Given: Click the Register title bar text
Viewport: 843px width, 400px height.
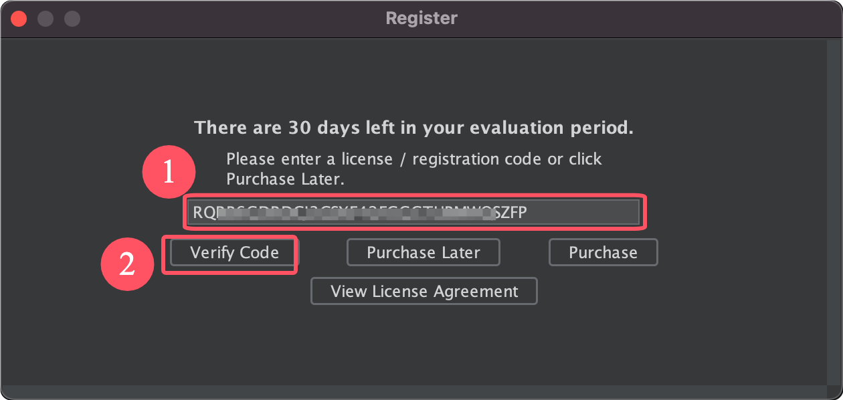Looking at the screenshot, I should tap(421, 19).
